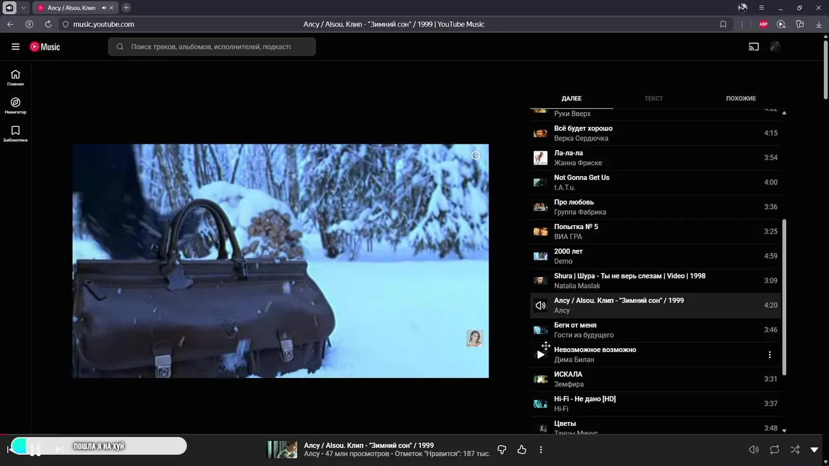
Task: Open more options for Невозможное возможно
Action: (x=769, y=355)
